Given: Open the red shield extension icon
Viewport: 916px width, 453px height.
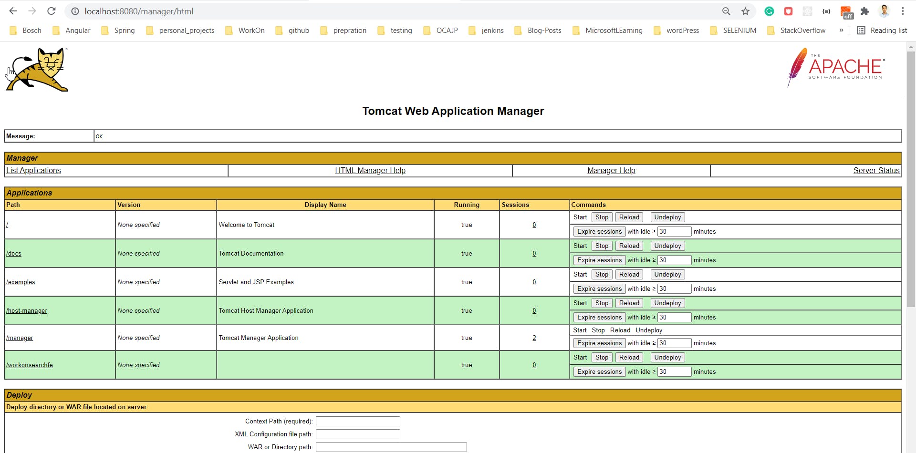Looking at the screenshot, I should [x=788, y=11].
